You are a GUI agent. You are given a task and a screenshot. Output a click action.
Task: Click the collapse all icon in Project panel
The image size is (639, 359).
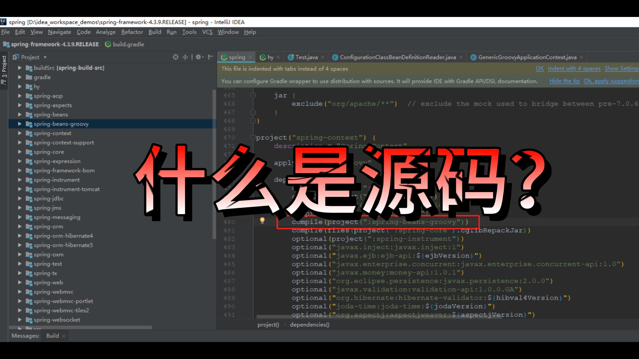click(x=185, y=57)
